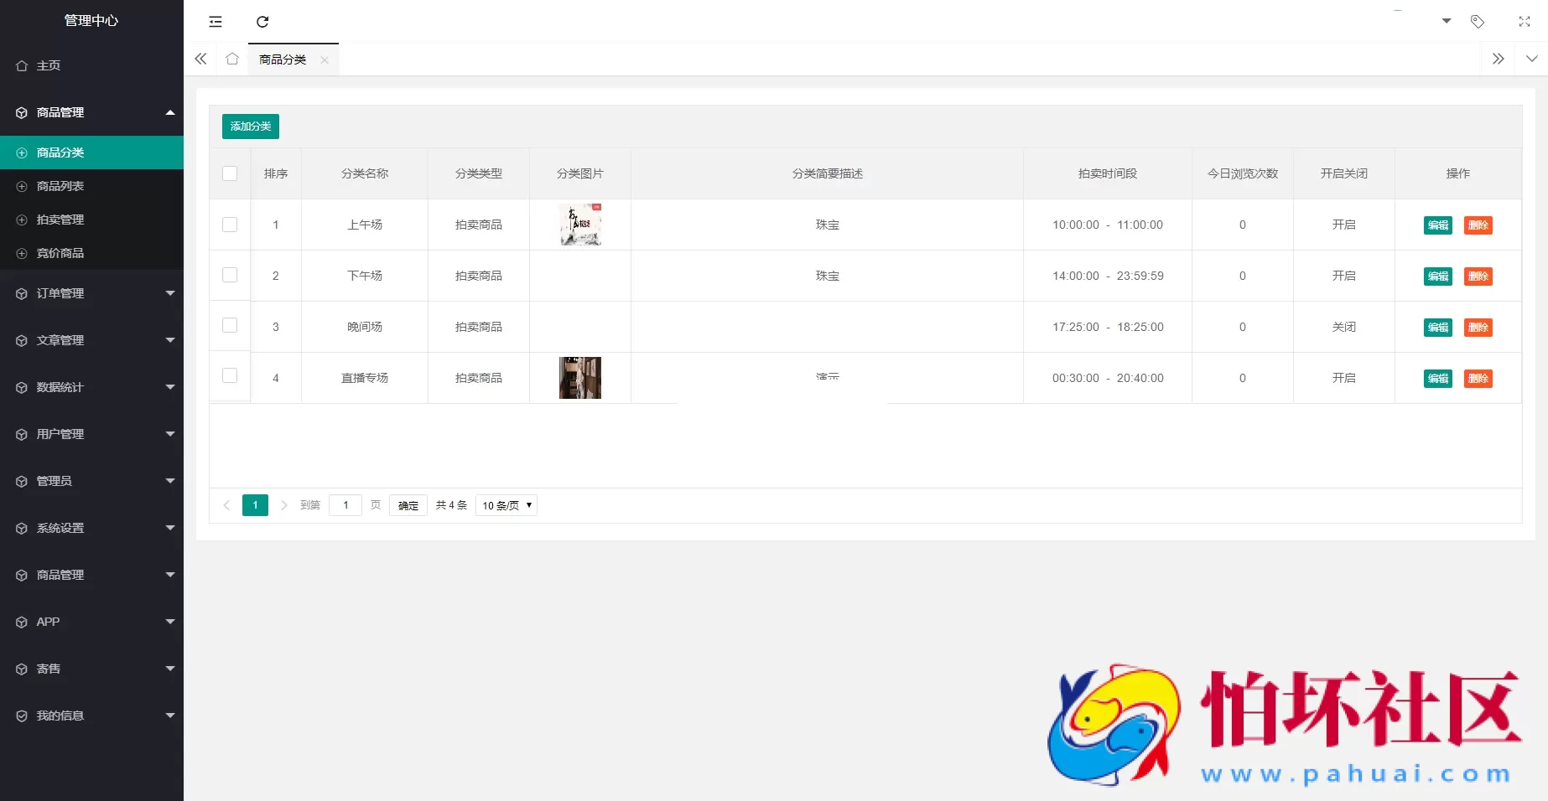
Task: Enter fullscreen using the expand arrows icon
Action: 1524,22
